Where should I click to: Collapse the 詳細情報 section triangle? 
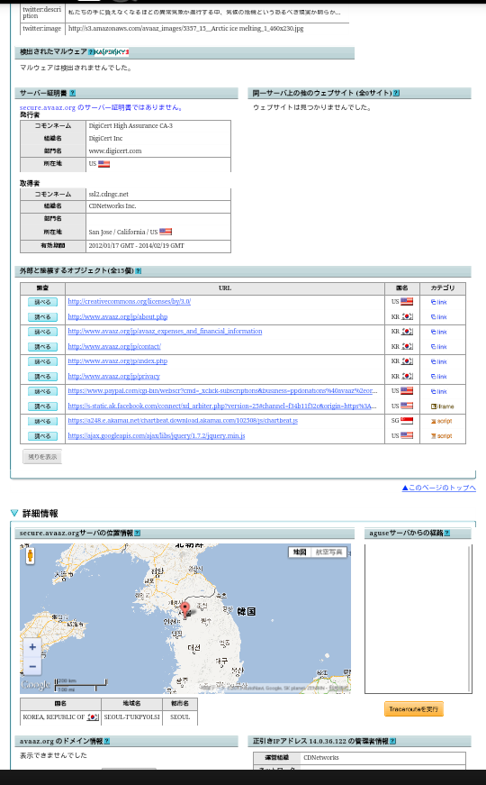pyautogui.click(x=14, y=513)
